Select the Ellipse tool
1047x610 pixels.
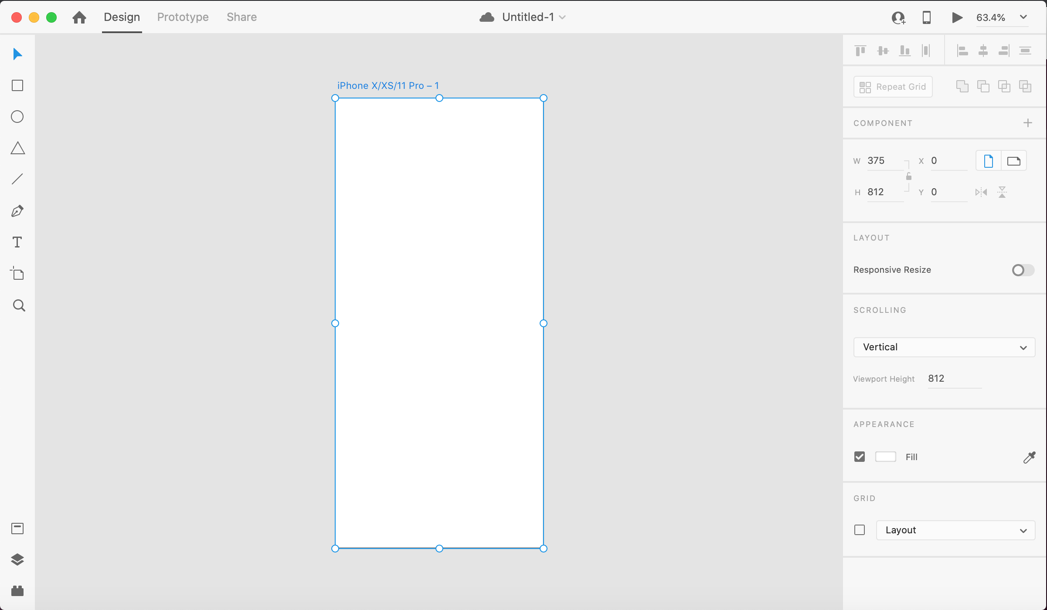(x=17, y=117)
